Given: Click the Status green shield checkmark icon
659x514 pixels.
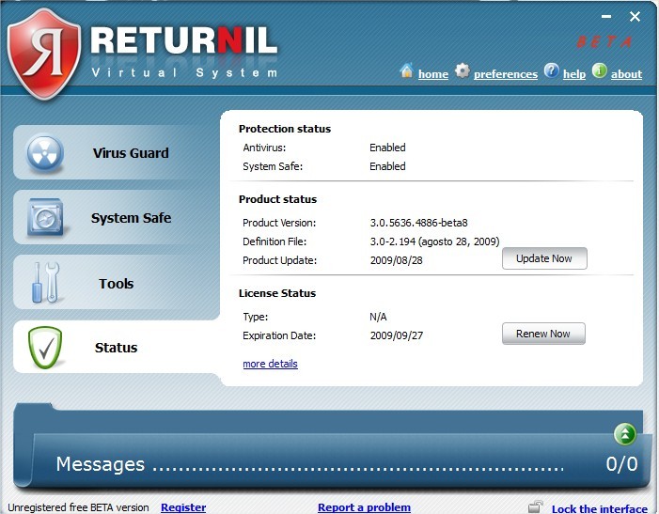Looking at the screenshot, I should (45, 348).
